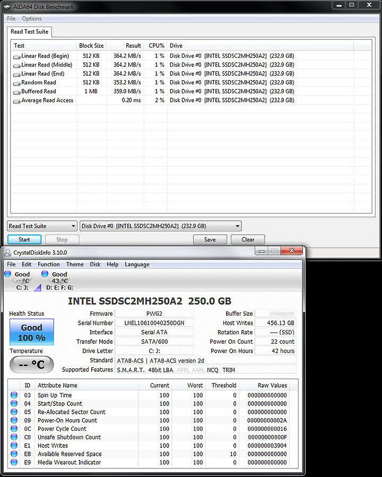Open CrystalDiskInfo Function menu
The image size is (382, 477).
tap(49, 264)
